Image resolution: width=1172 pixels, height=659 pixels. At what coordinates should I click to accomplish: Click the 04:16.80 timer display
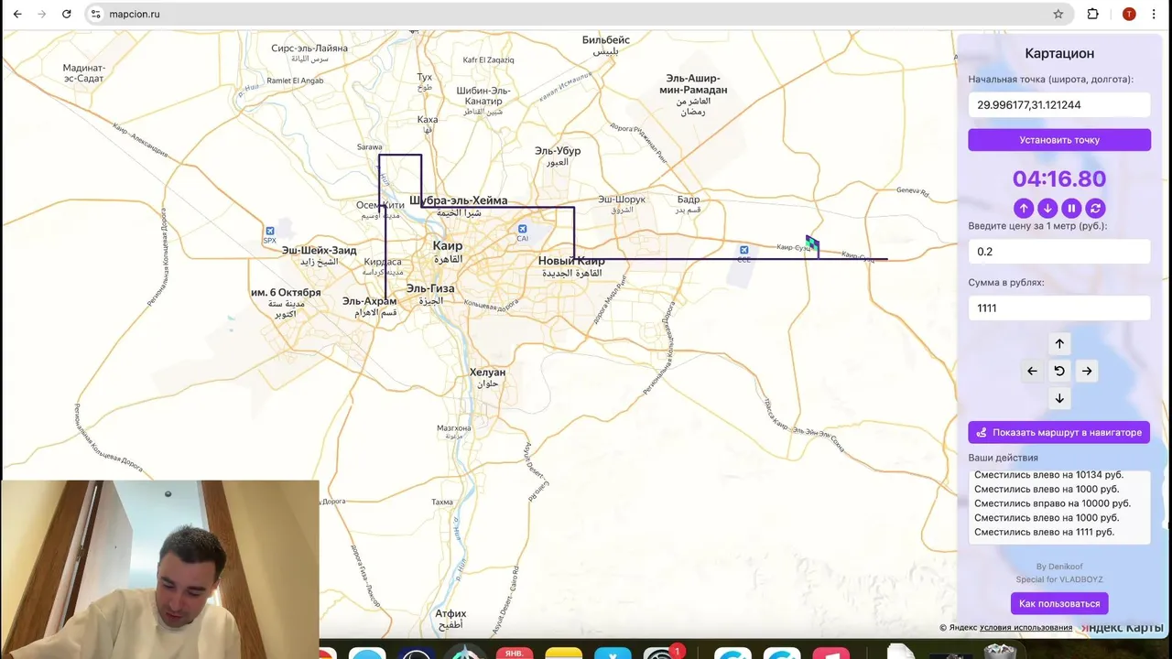click(x=1059, y=178)
